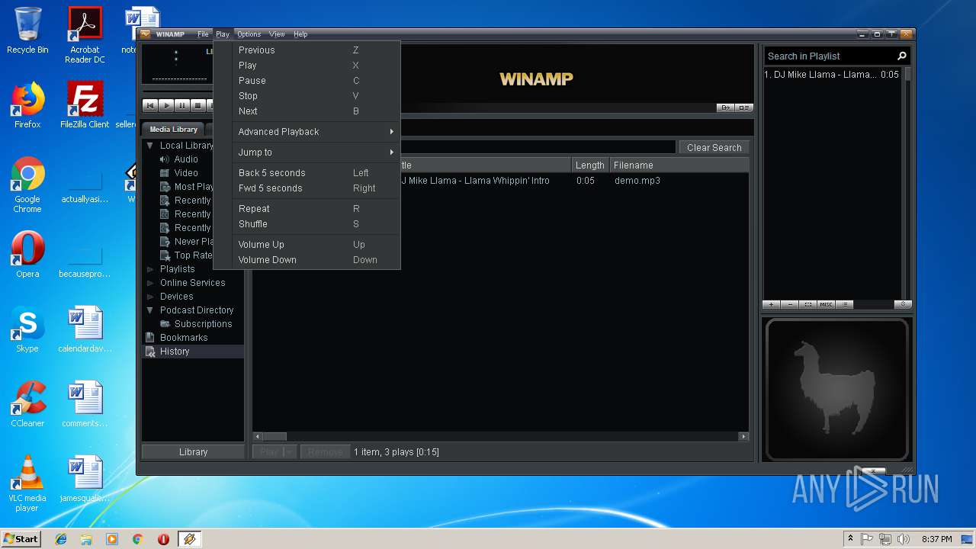
Task: Click the playlist add (+) button
Action: (x=771, y=304)
